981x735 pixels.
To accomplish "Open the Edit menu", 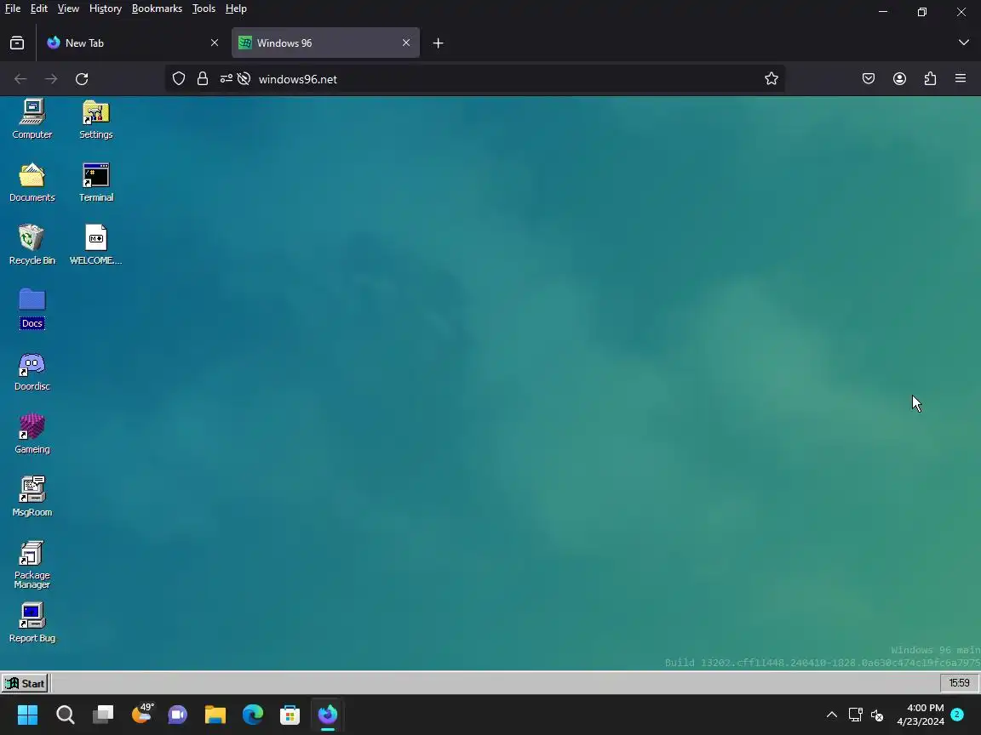I will tap(39, 9).
